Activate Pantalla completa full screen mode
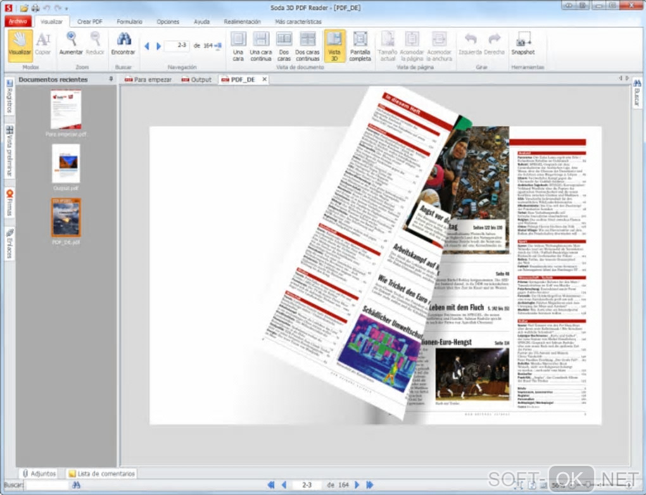This screenshot has width=646, height=495. pyautogui.click(x=360, y=46)
